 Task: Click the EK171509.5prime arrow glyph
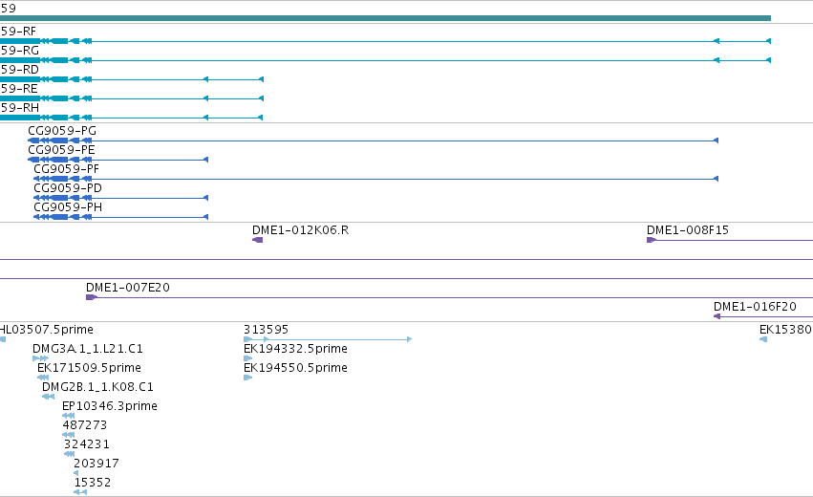point(43,378)
